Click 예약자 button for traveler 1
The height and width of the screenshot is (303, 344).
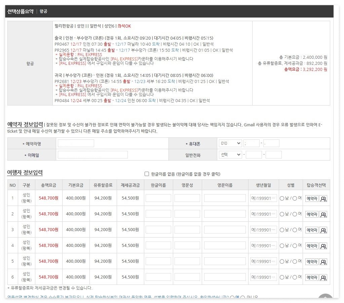[x=312, y=199]
